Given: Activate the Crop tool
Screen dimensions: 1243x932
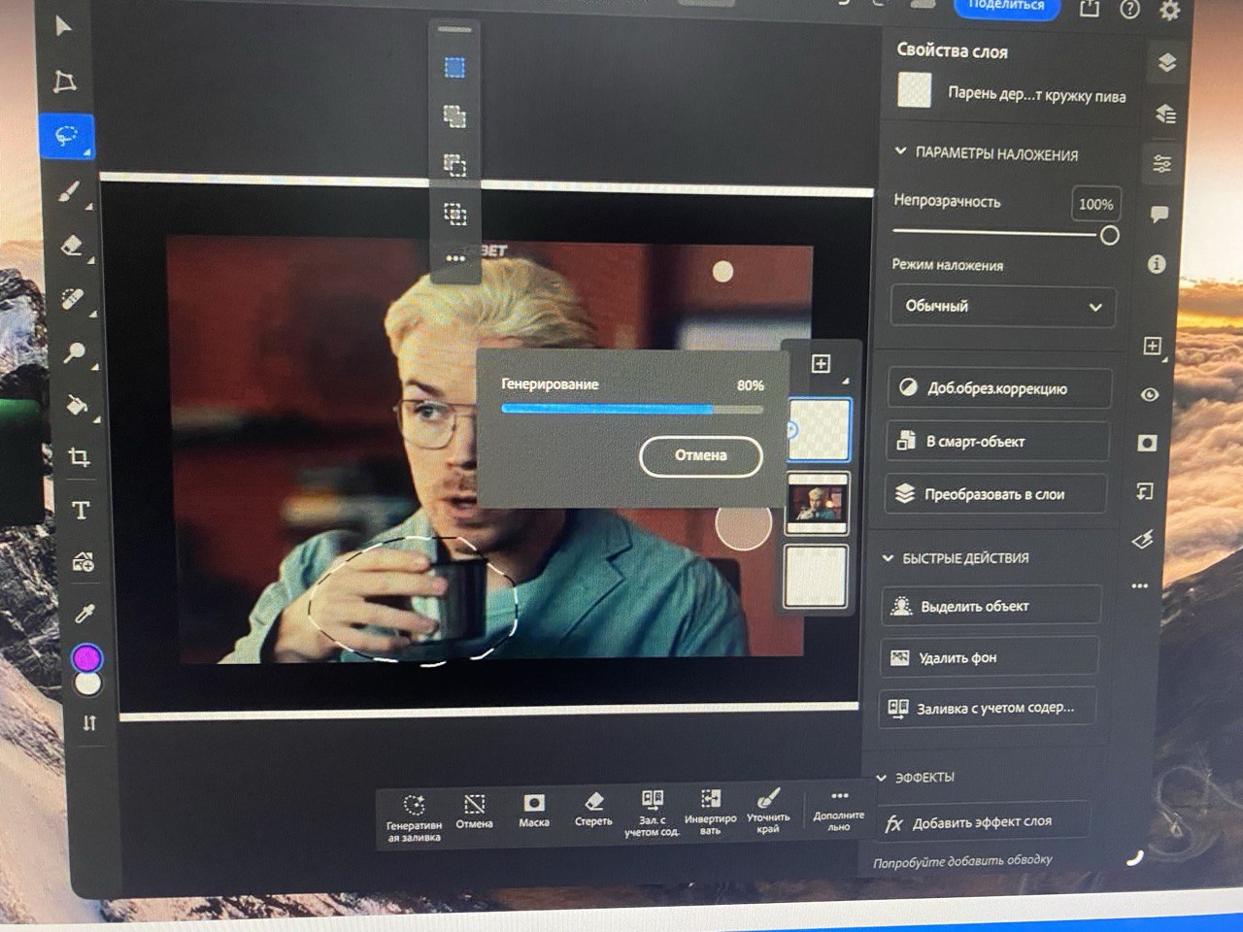Looking at the screenshot, I should [79, 457].
